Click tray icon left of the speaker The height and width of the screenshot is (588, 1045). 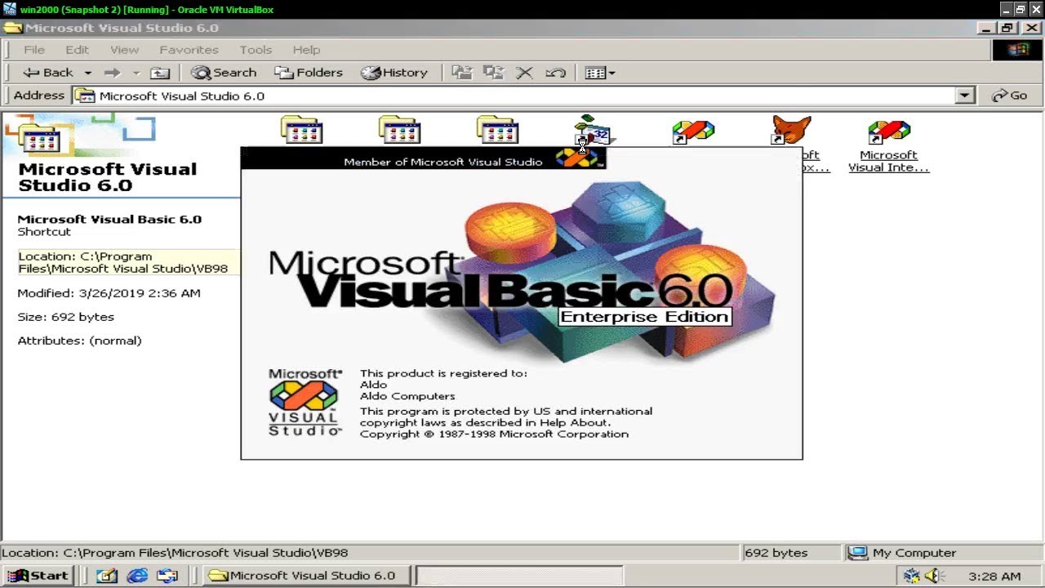point(912,576)
